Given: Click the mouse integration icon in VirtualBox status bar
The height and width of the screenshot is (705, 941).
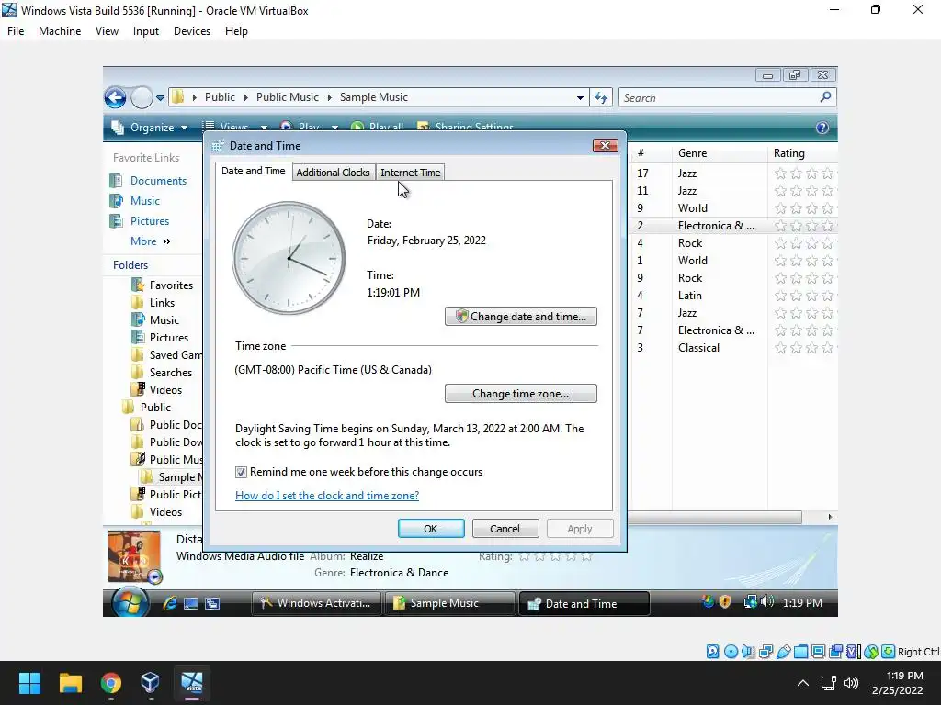Looking at the screenshot, I should (871, 652).
